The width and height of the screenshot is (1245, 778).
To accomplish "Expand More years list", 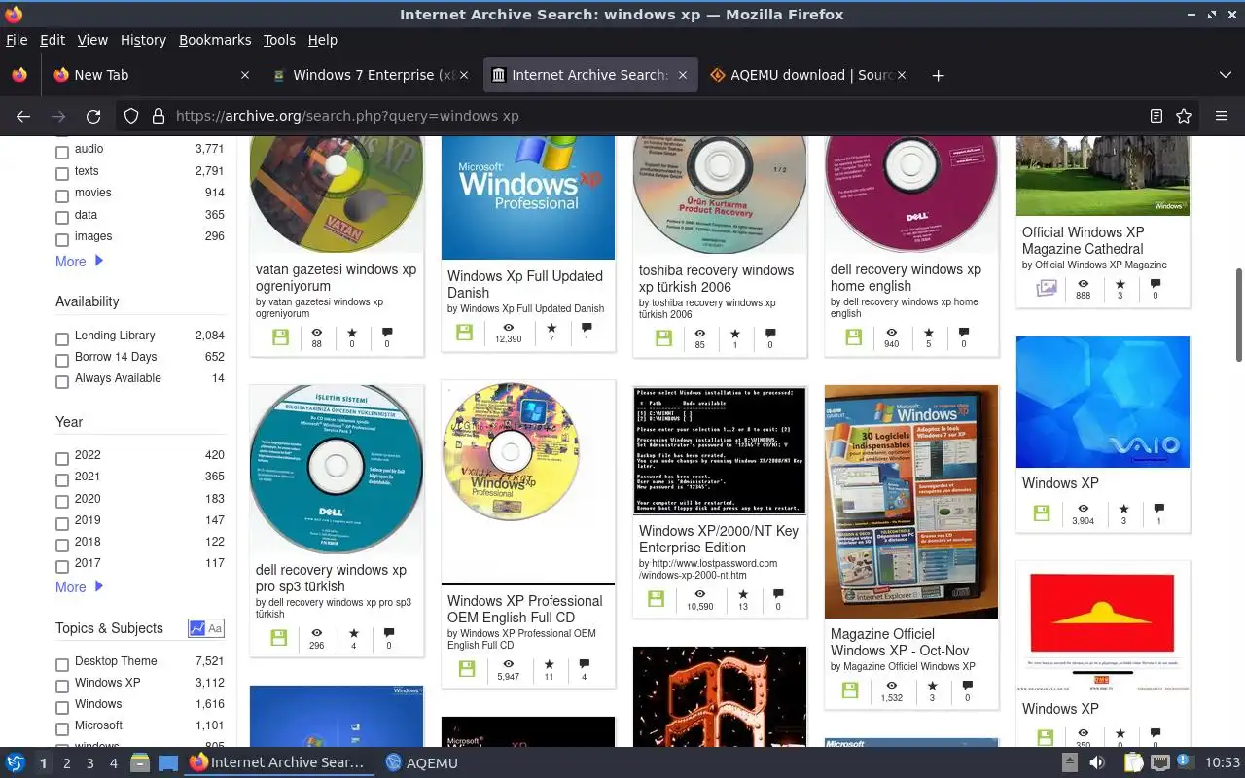I will point(80,586).
